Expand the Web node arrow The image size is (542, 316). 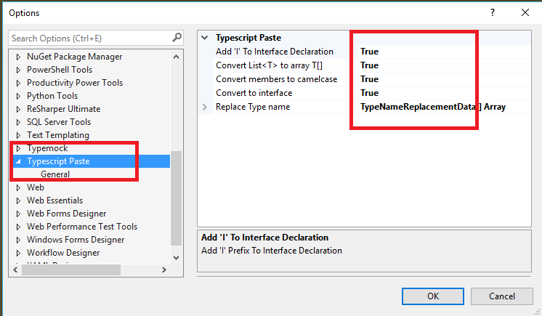click(x=18, y=187)
